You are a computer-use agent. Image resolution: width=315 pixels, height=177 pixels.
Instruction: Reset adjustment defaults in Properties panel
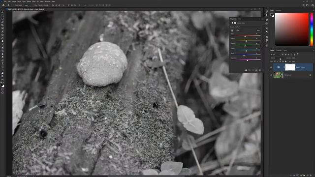click(x=253, y=70)
